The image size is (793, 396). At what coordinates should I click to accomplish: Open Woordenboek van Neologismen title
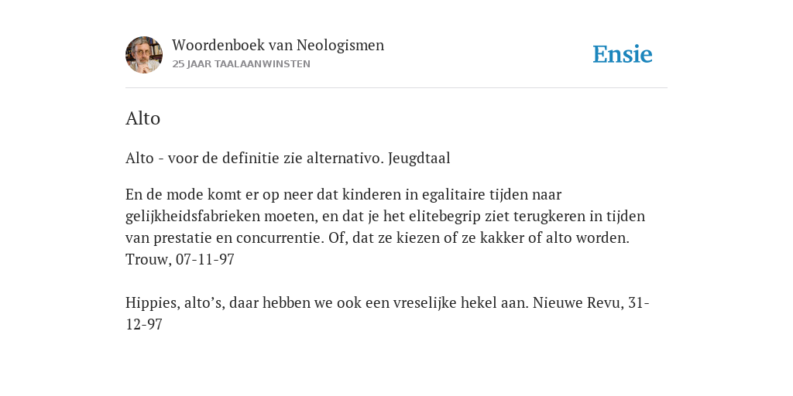(x=278, y=46)
